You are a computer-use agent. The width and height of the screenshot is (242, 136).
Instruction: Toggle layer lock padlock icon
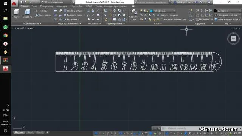[147, 11]
